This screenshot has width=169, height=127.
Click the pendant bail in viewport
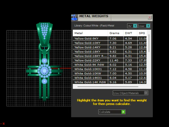pyautogui.click(x=44, y=34)
